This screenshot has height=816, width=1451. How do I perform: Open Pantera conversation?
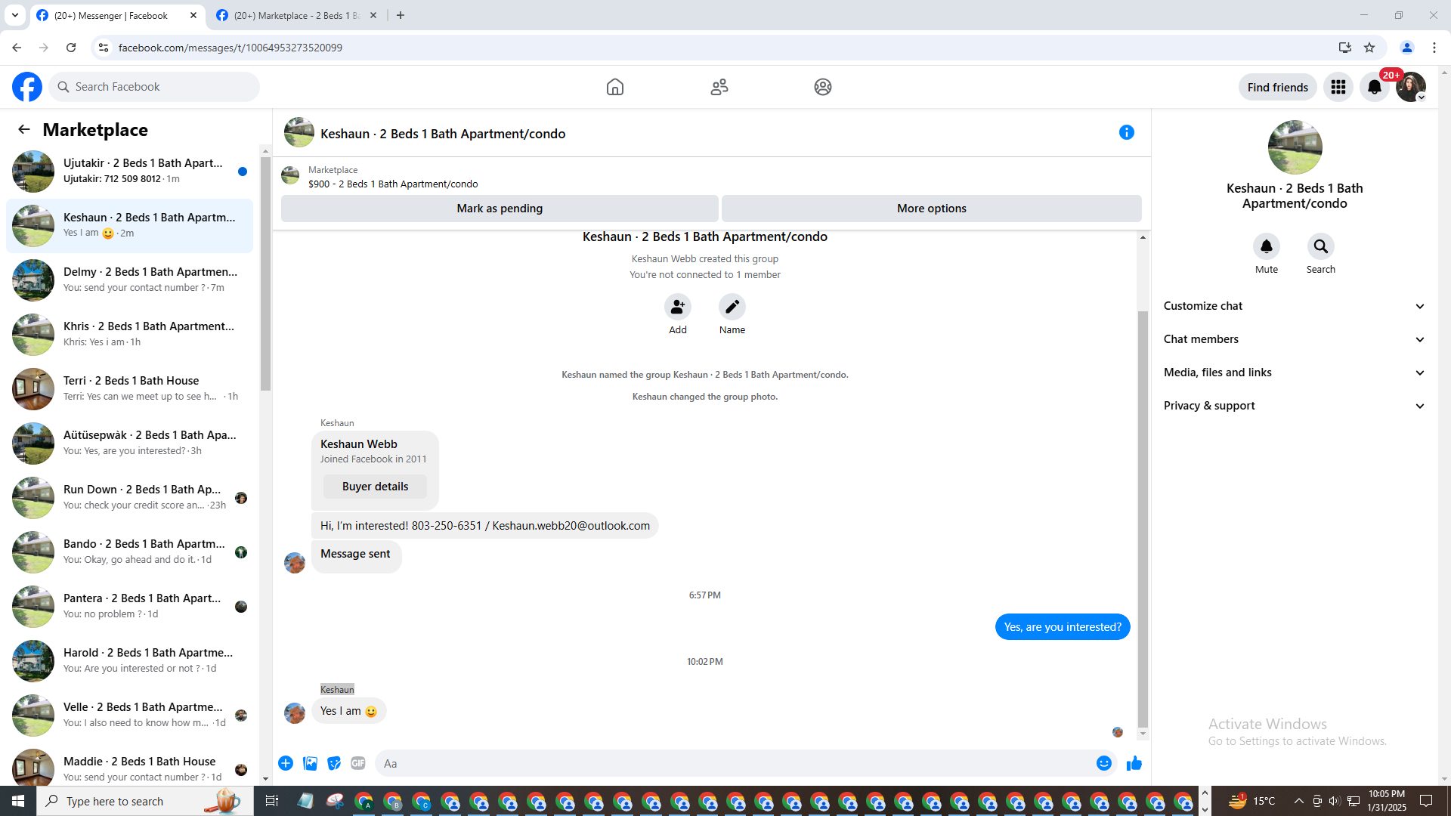(130, 607)
